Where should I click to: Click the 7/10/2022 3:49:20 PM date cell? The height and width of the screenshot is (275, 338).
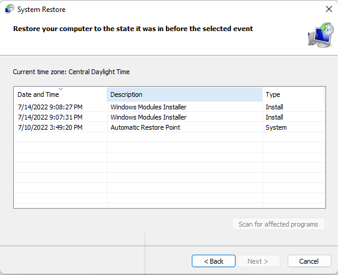(x=50, y=127)
